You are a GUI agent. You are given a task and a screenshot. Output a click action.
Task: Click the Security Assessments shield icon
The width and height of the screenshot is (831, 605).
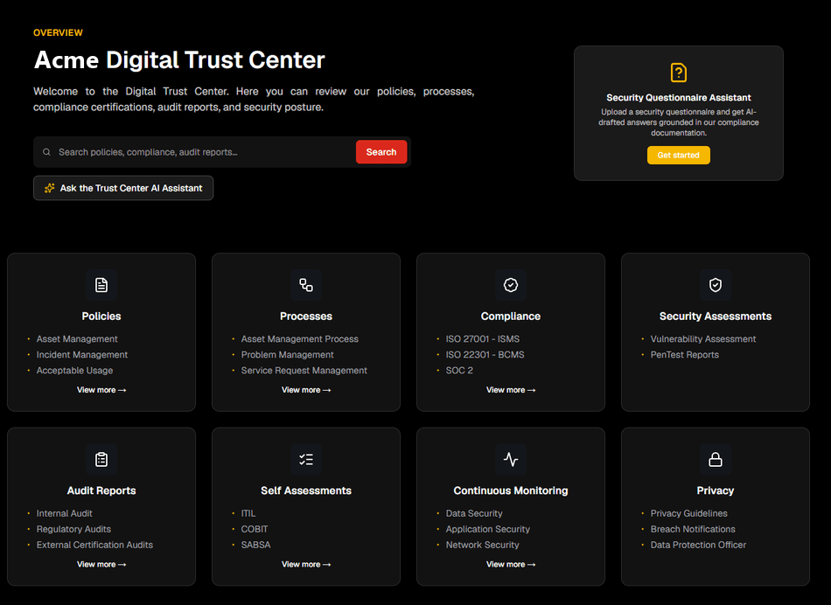pos(715,285)
